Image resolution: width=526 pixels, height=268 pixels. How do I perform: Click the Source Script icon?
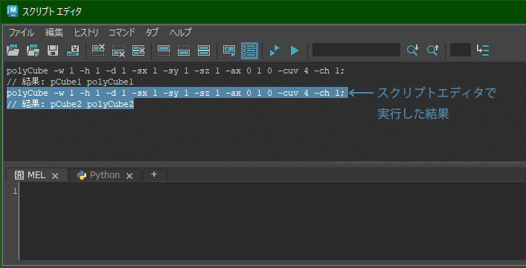33,50
